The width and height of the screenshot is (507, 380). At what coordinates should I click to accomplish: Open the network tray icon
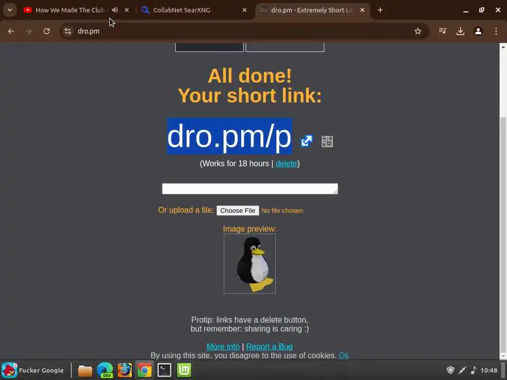coord(462,370)
